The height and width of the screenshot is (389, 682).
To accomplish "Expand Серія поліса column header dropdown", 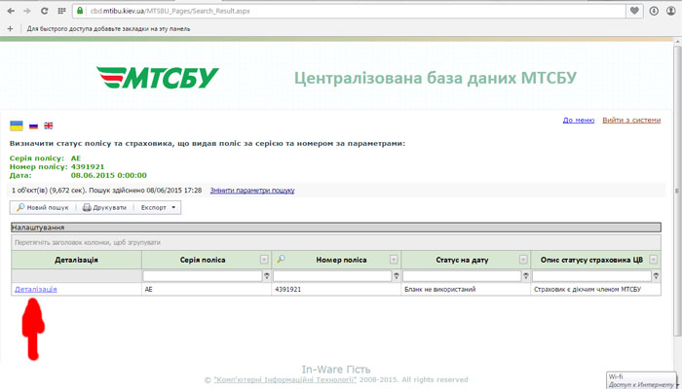I will 264,260.
